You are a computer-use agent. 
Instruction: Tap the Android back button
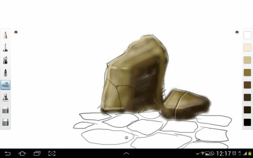coord(8,153)
